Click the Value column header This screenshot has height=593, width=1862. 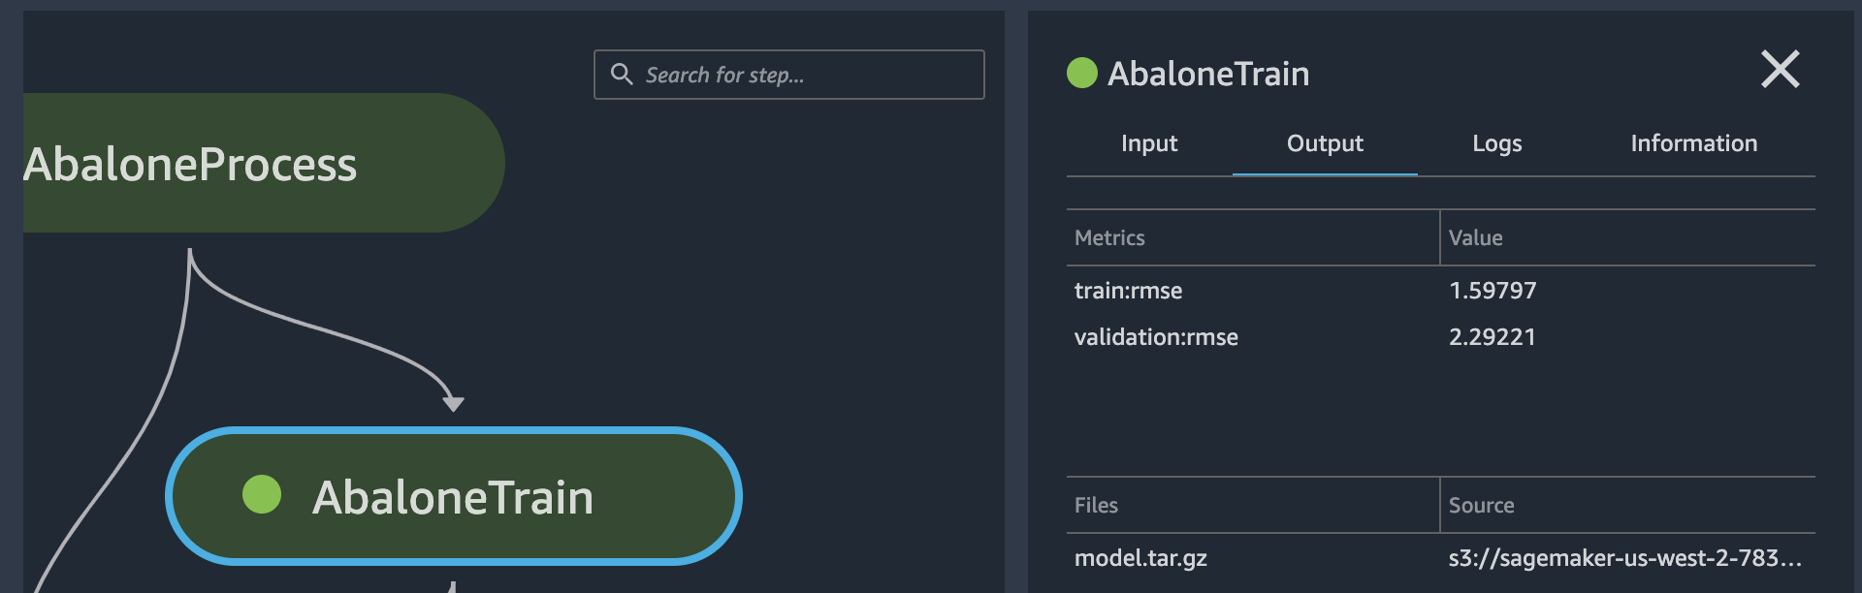[1475, 238]
